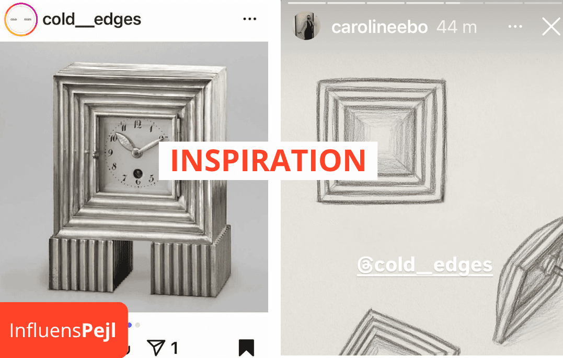Screen dimensions: 563x358
Task: Jump to first story progress segment
Action: point(307,3)
